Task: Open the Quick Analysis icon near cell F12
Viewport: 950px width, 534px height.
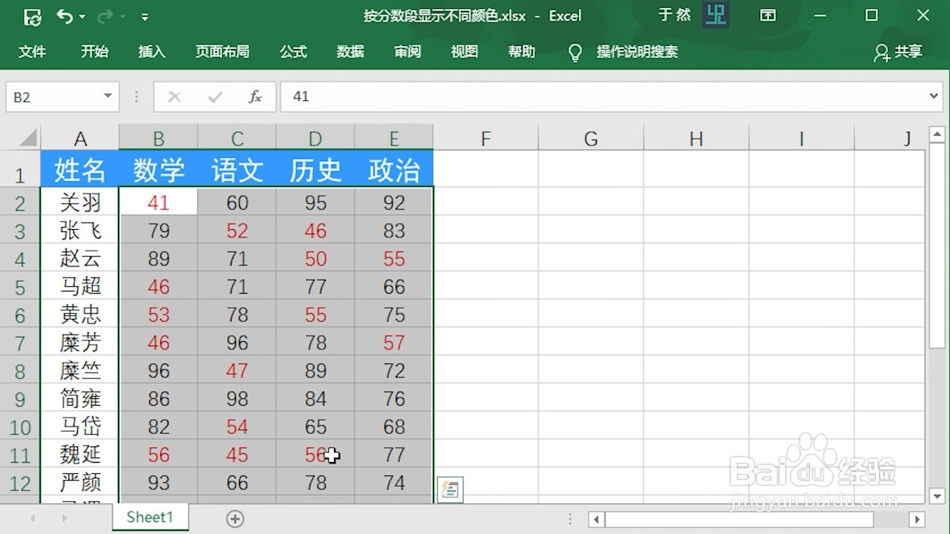Action: pos(449,489)
